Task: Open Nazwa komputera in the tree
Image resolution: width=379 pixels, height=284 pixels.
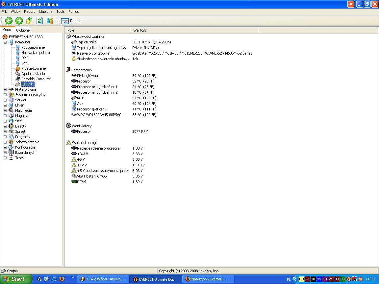Action: click(x=36, y=53)
